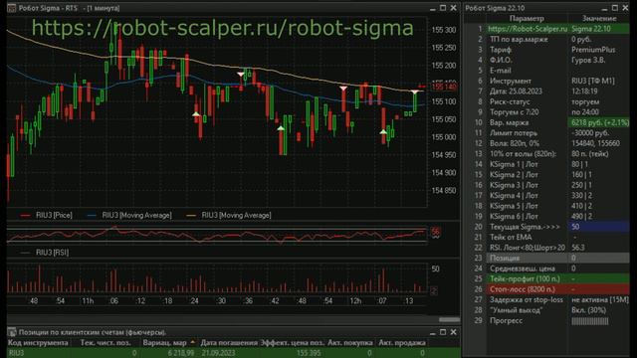The width and height of the screenshot is (637, 358).
Task: Select the KSigma 1 | Лот row
Action: (546, 164)
